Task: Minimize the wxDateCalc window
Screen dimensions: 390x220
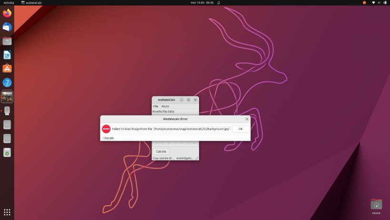Action: (181, 100)
